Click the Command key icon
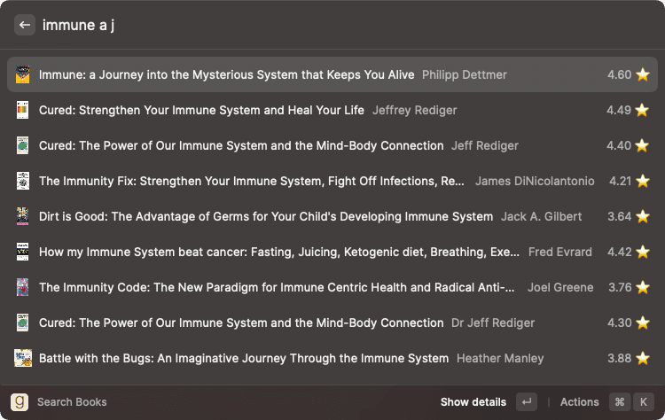This screenshot has height=420, width=665. 620,401
